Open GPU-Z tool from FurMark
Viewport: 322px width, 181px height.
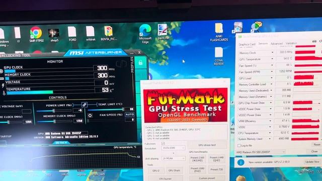[156, 170]
